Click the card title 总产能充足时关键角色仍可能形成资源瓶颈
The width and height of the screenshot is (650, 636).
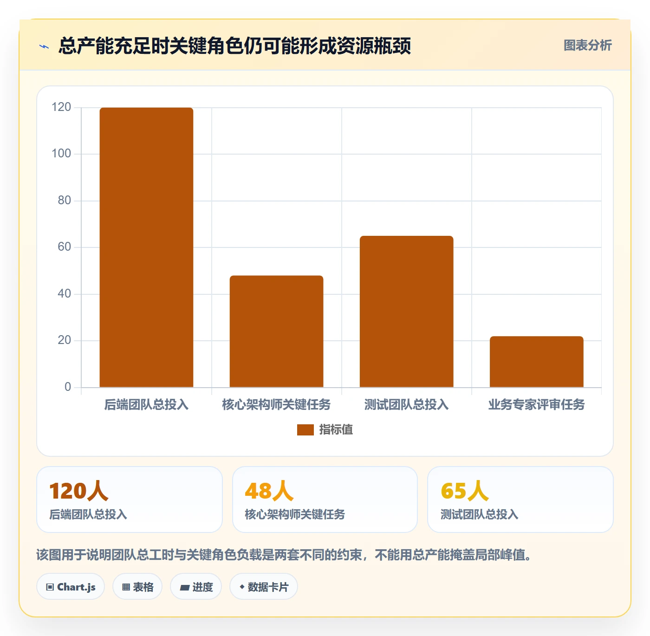[x=234, y=46]
